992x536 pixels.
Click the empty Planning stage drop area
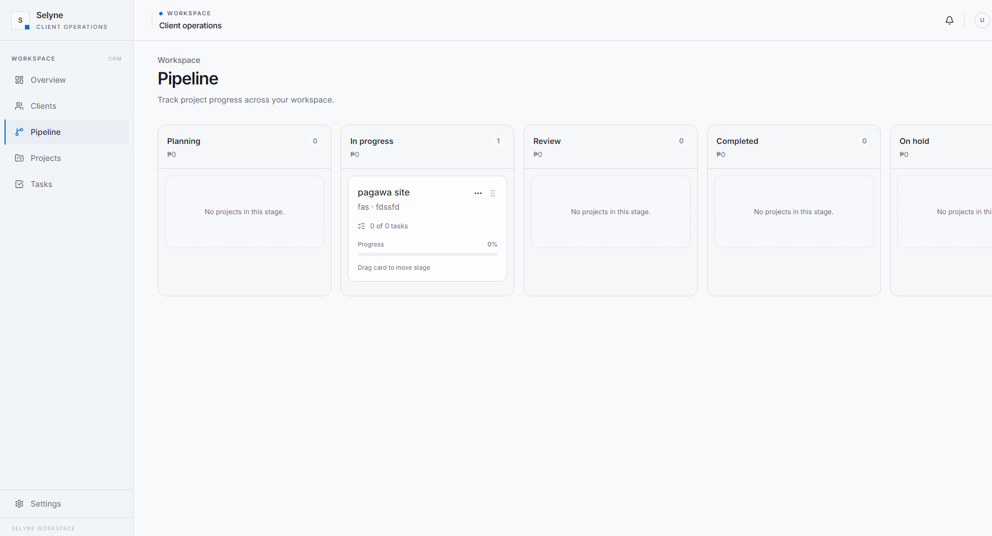coord(244,212)
